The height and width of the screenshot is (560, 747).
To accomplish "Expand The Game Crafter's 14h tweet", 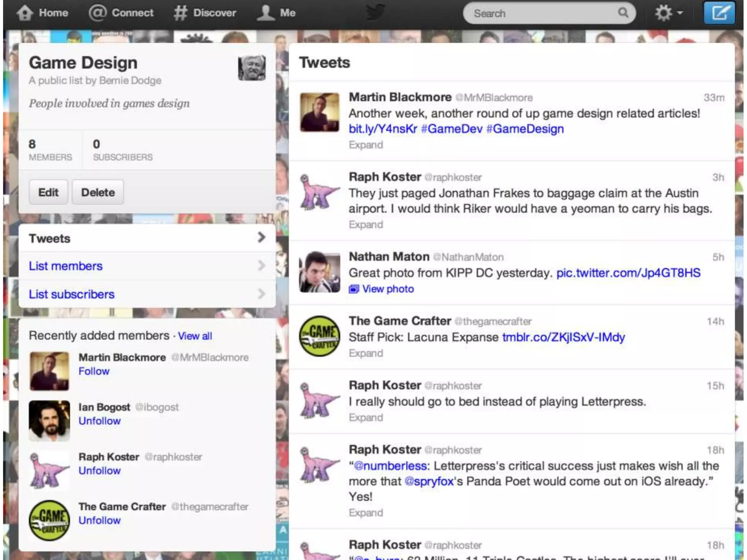I will click(366, 353).
